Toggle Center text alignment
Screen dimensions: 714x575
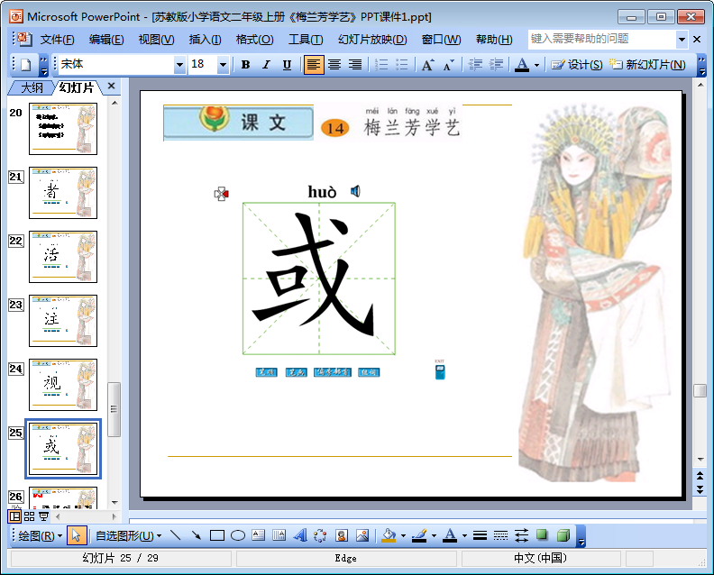[334, 65]
